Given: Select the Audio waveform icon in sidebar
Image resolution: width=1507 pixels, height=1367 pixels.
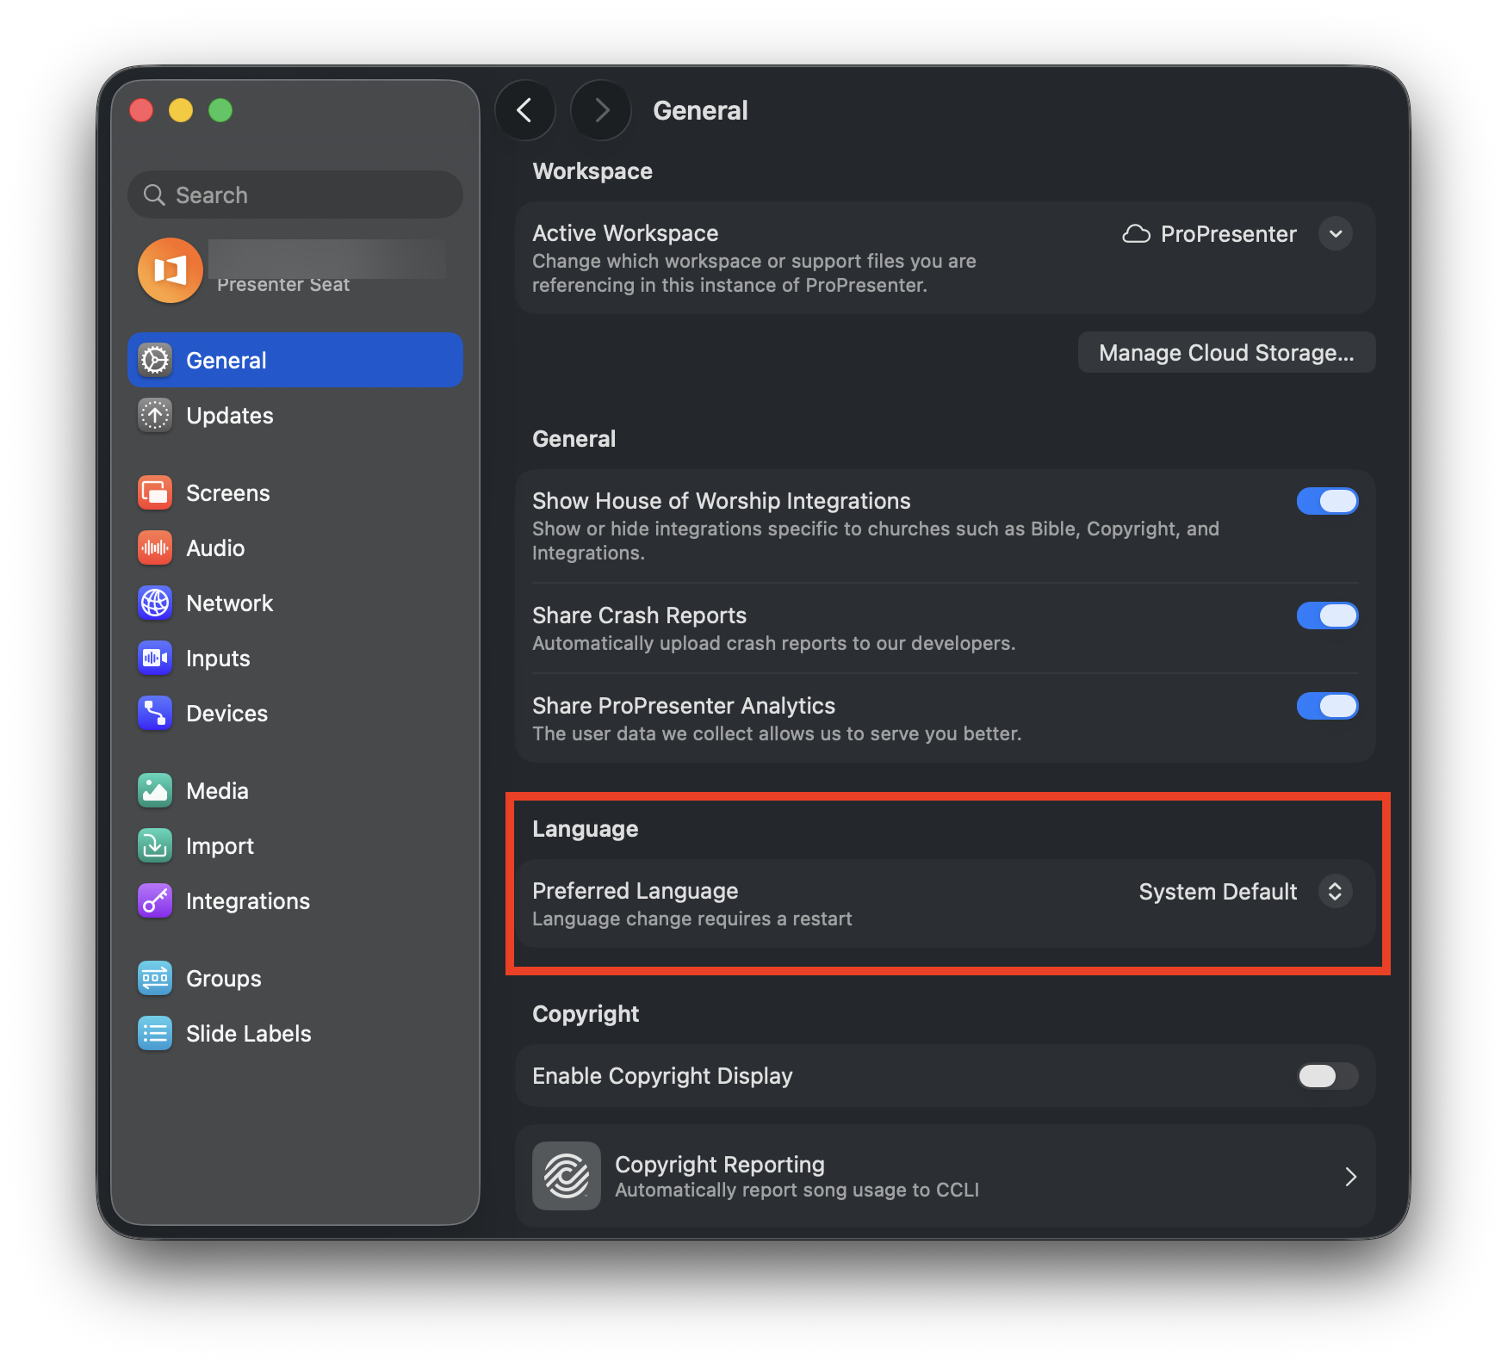Looking at the screenshot, I should click(155, 548).
